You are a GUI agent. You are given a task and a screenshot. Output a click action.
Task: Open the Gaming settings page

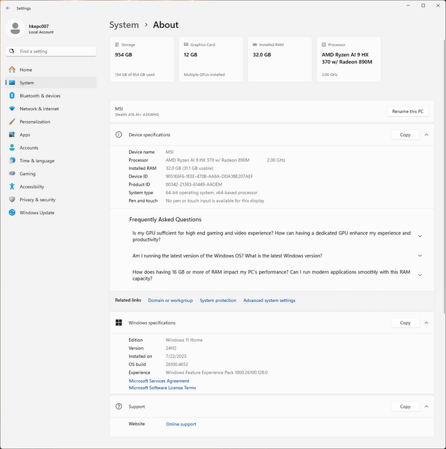[52, 173]
